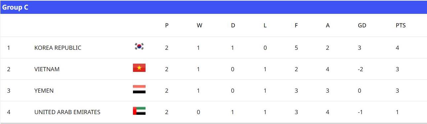The image size is (427, 124).
Task: Click the Yemen flag icon
Action: pyautogui.click(x=139, y=89)
